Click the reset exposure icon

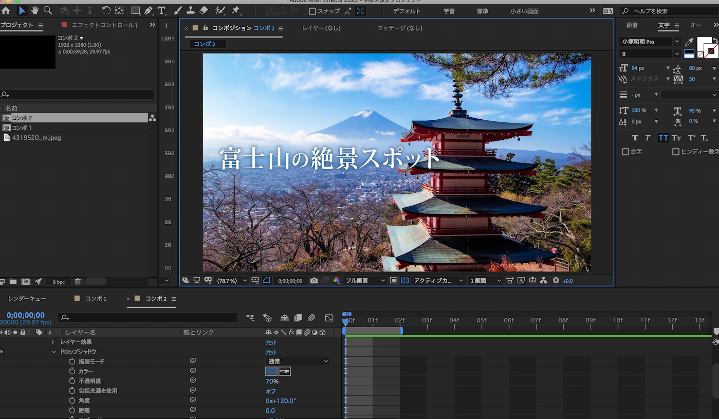(x=556, y=280)
